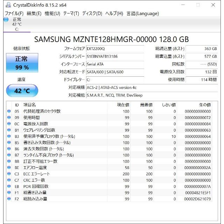The height and width of the screenshot is (224, 224).
Task: Click raw value 0000000002A in row BE
Action: point(197,168)
